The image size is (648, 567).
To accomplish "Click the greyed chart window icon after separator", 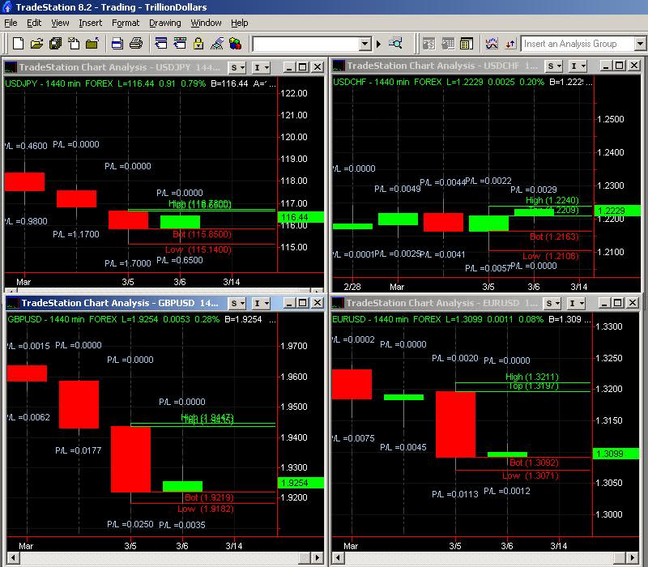I will (x=428, y=44).
